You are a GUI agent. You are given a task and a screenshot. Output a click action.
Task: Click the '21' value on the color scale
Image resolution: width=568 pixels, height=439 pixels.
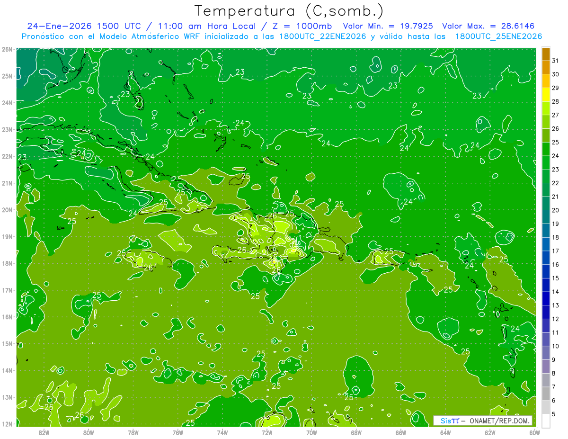[x=555, y=197]
